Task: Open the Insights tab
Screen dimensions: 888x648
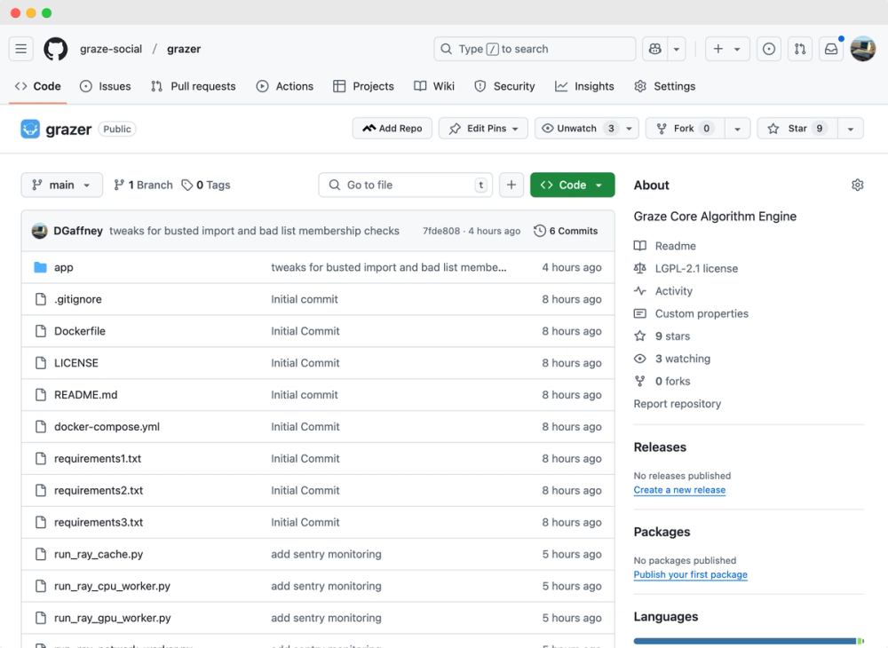Action: [584, 86]
